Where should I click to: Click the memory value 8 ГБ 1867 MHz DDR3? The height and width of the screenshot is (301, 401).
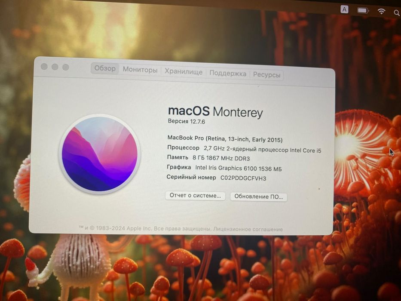click(221, 158)
